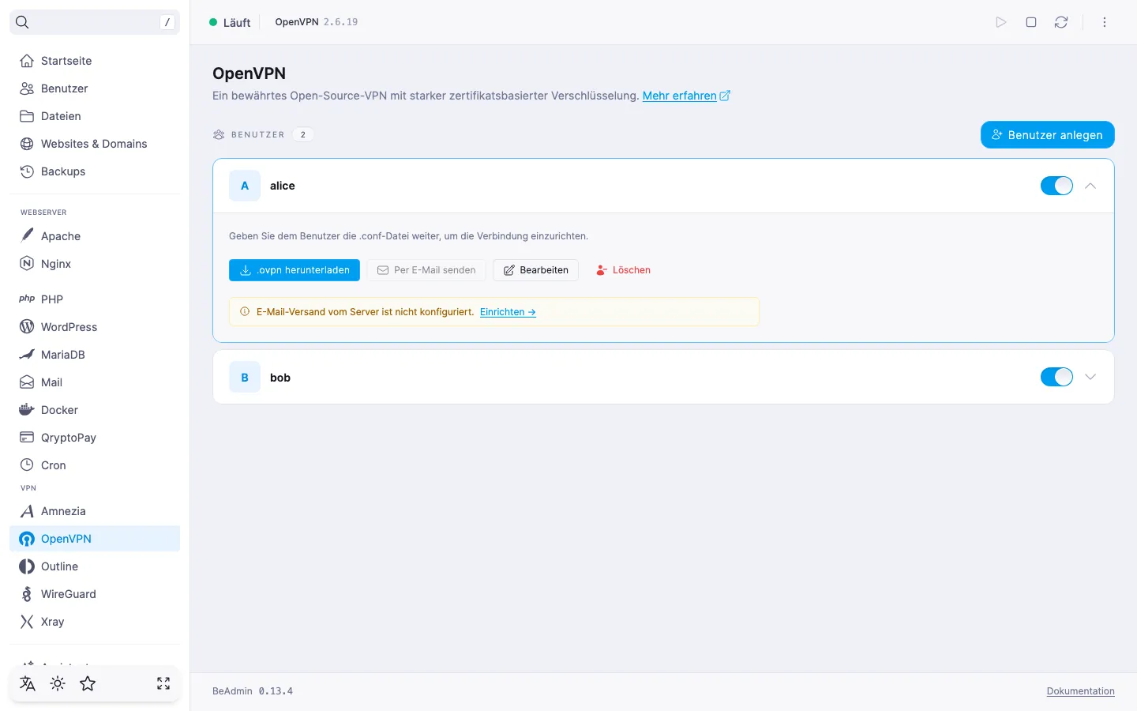Viewport: 1137px width, 711px height.
Task: Open Websites & Domains
Action: 95,144
